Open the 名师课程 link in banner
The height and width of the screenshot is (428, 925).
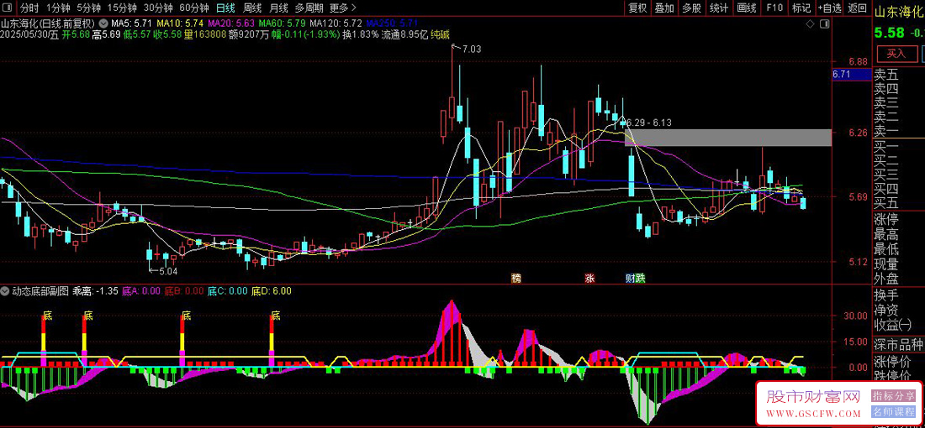pos(892,411)
